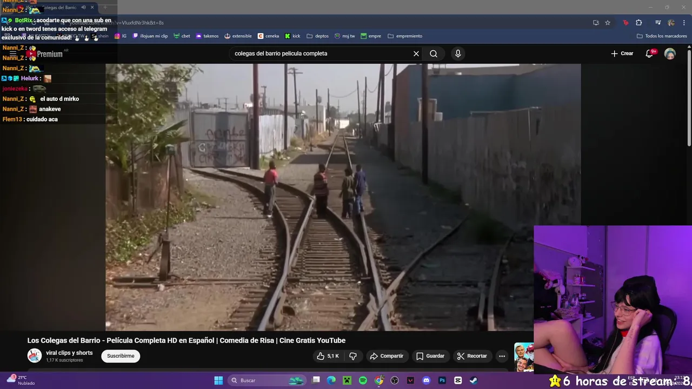This screenshot has width=692, height=389.
Task: Open the cbet bookmark
Action: [x=182, y=36]
